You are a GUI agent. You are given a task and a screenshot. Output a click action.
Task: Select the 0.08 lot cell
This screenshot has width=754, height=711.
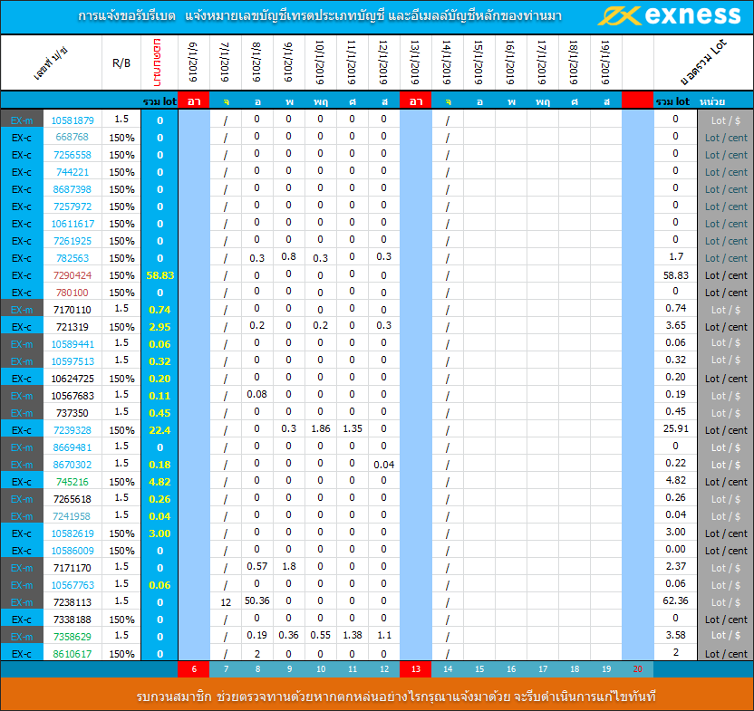click(256, 395)
